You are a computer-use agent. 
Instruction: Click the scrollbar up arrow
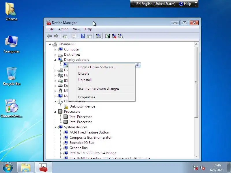[196, 44]
